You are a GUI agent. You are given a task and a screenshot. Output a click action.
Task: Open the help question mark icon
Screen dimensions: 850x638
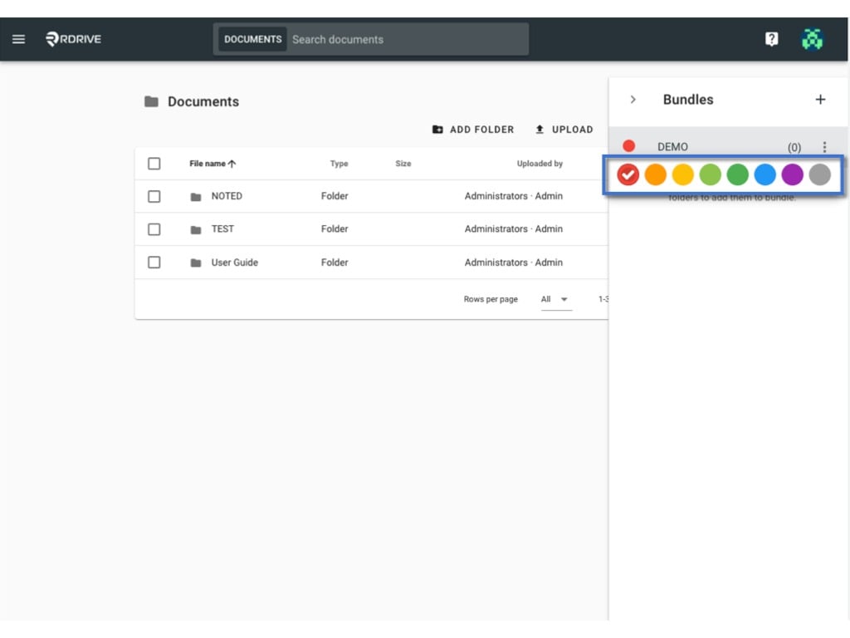(771, 39)
